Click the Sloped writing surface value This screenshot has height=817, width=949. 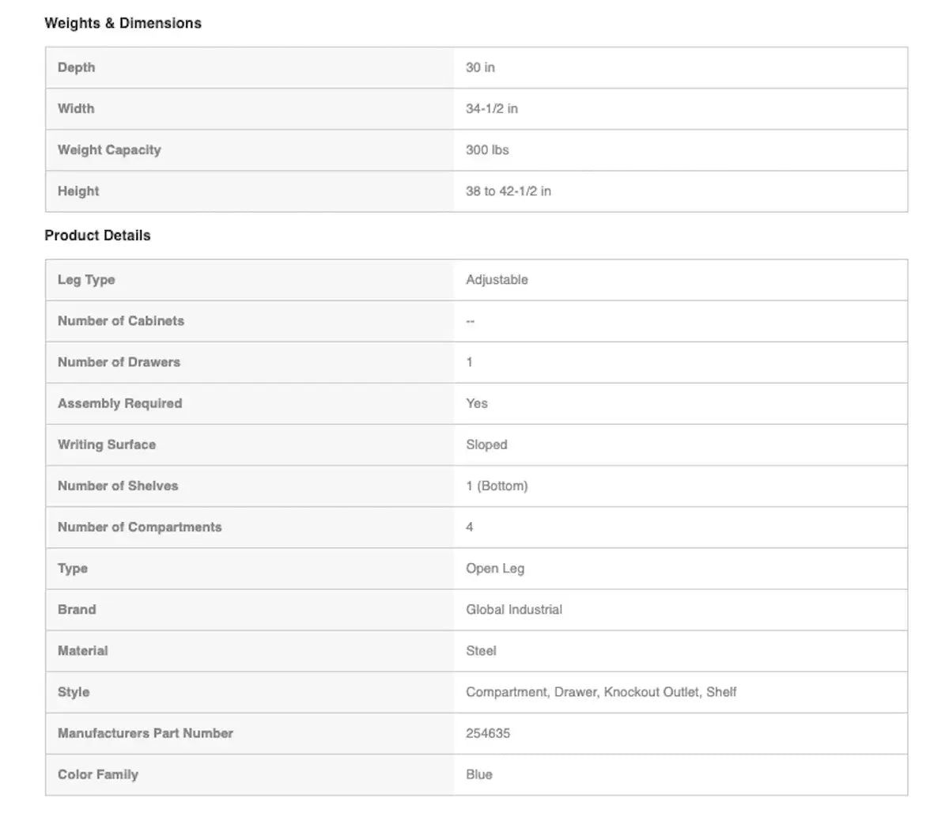click(486, 444)
